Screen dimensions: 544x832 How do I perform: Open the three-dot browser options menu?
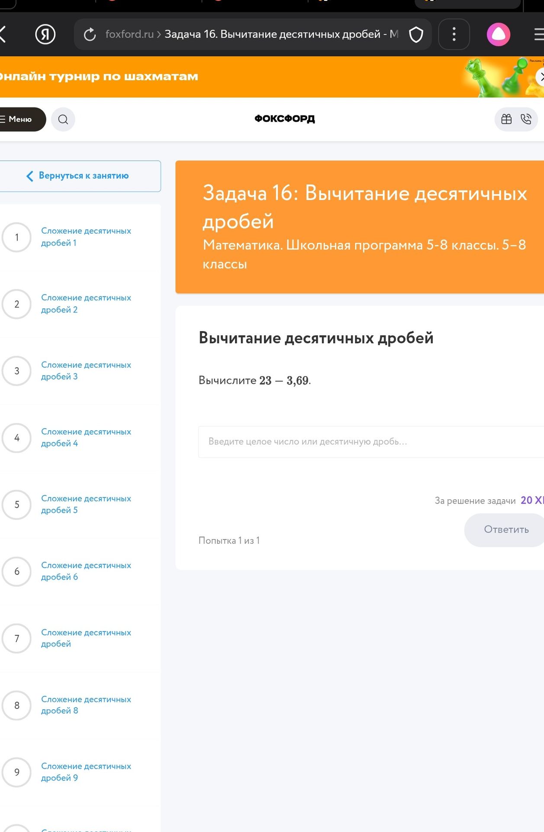coord(454,34)
